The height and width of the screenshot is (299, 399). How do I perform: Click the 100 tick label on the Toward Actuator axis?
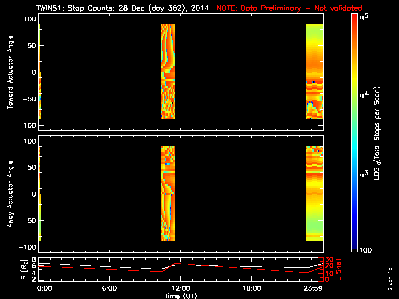[30, 19]
